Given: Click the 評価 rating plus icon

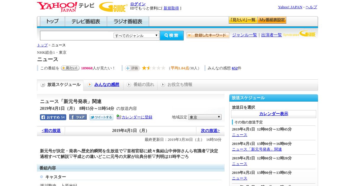Looking at the screenshot, I should pyautogui.click(x=132, y=68).
